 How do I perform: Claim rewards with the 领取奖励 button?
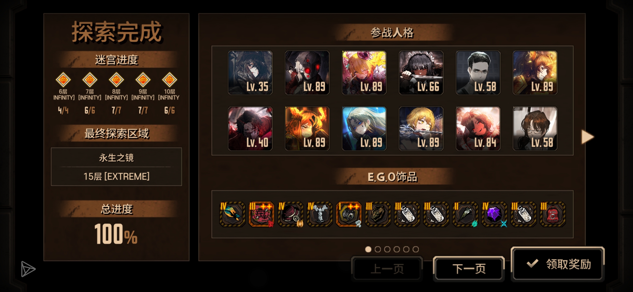click(558, 264)
